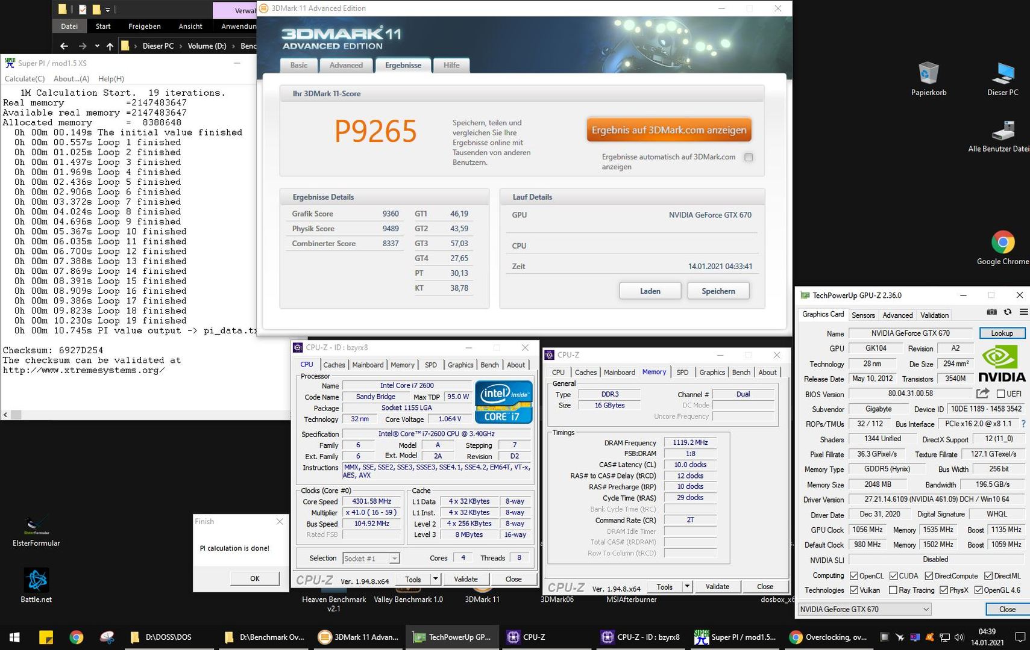Click the Speichern button in 3DMark
Image resolution: width=1030 pixels, height=650 pixels.
point(718,291)
